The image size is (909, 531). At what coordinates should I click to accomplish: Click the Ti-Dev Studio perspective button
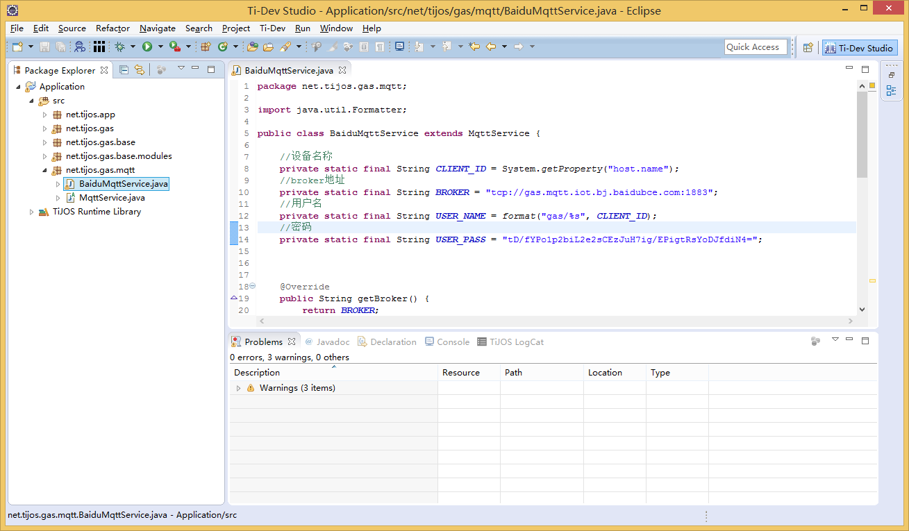860,48
